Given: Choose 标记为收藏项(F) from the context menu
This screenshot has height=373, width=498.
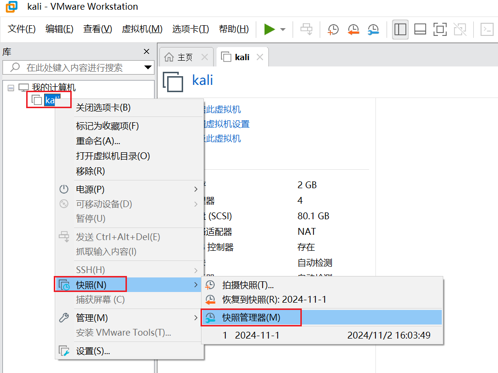Looking at the screenshot, I should (129, 126).
